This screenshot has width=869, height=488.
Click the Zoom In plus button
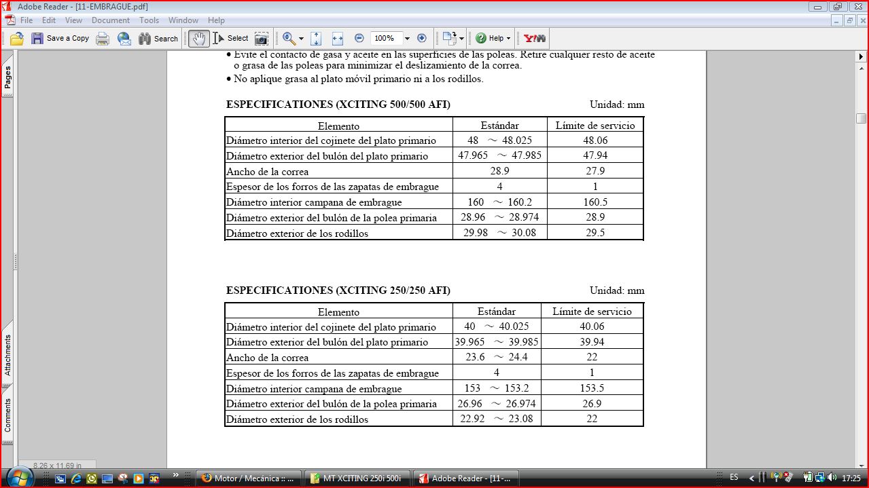coord(422,39)
